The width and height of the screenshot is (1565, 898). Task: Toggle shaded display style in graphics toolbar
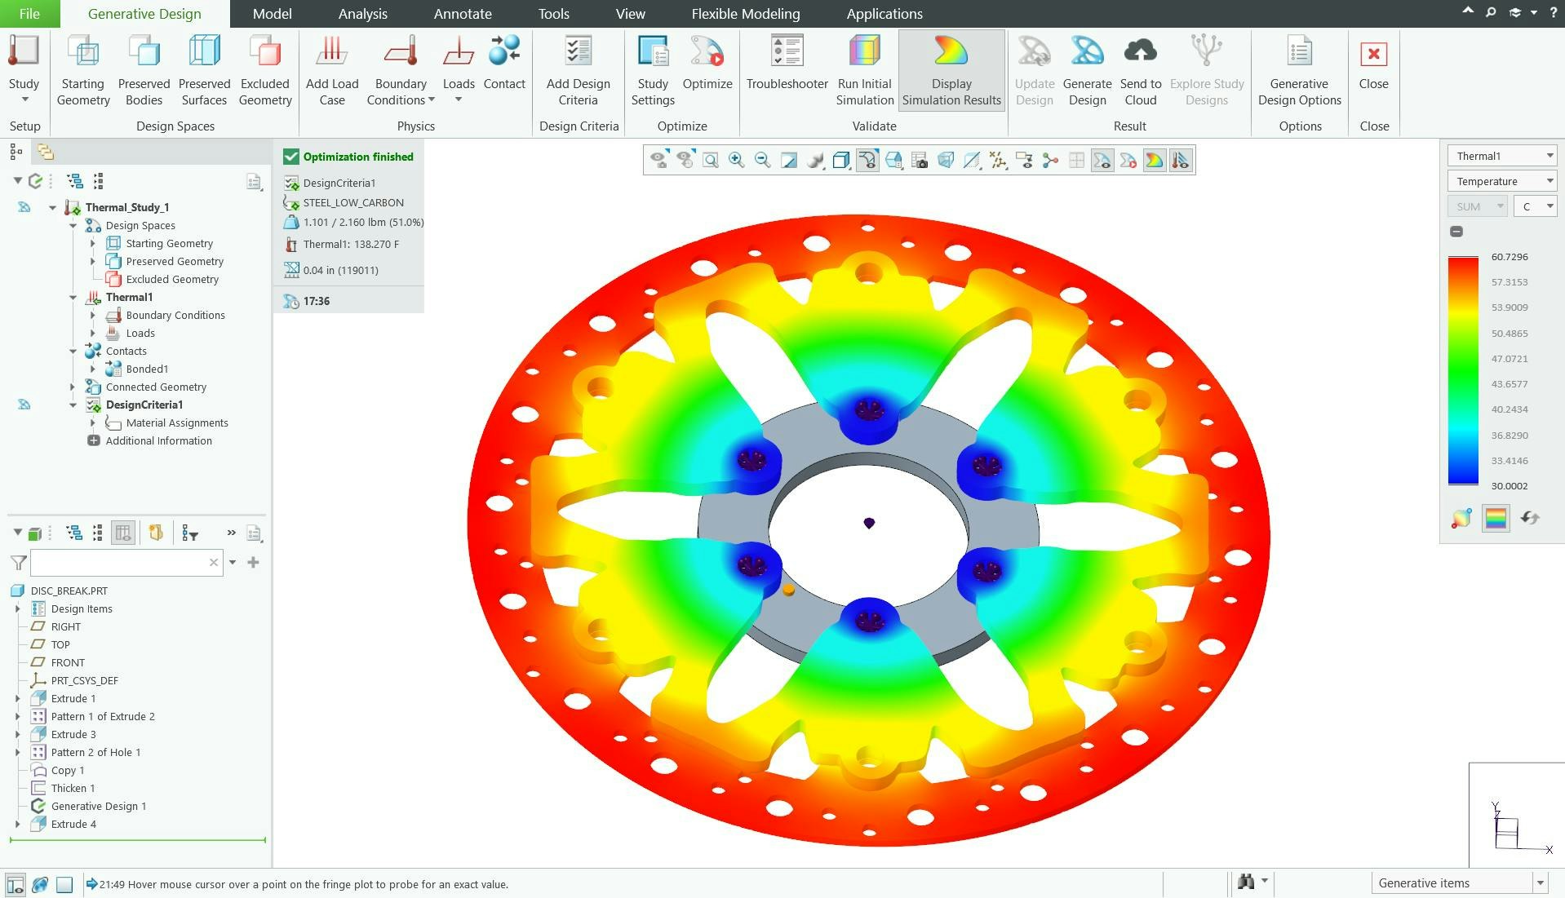click(840, 160)
